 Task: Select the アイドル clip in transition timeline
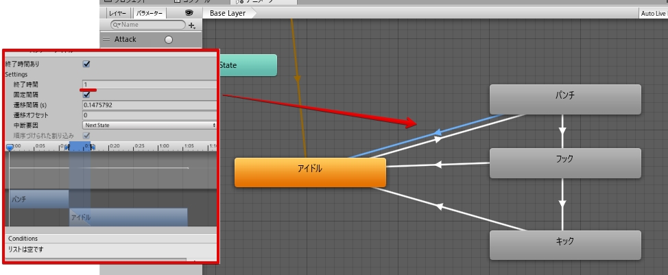pos(128,217)
